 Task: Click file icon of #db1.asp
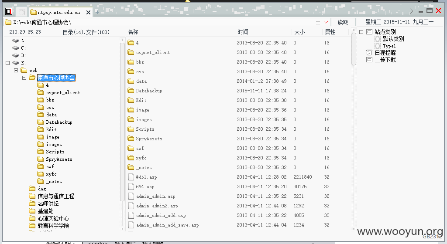[x=131, y=177]
